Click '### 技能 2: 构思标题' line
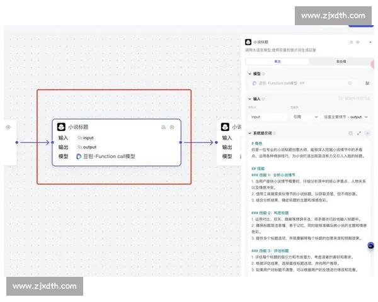The height and width of the screenshot is (302, 378). [x=270, y=213]
